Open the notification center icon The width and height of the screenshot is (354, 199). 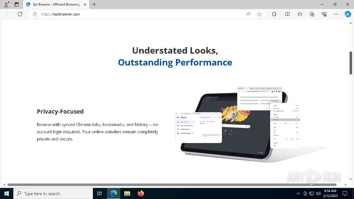tap(345, 193)
